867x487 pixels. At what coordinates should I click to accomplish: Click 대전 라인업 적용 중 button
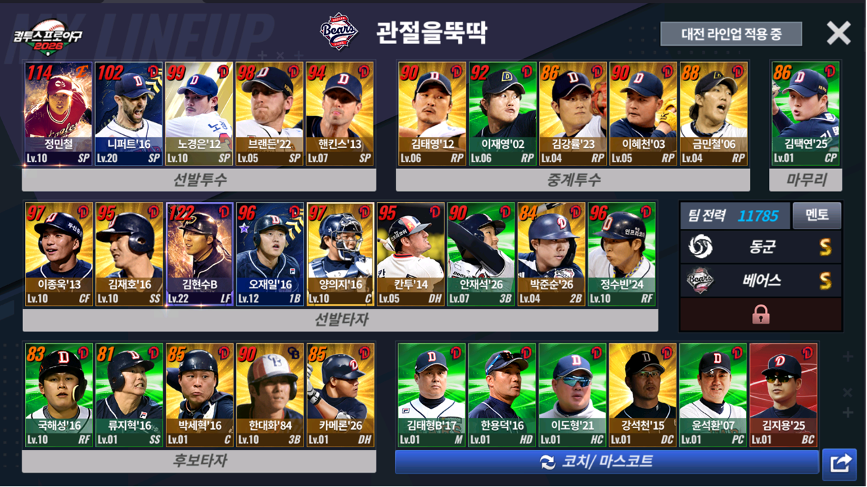coord(731,34)
